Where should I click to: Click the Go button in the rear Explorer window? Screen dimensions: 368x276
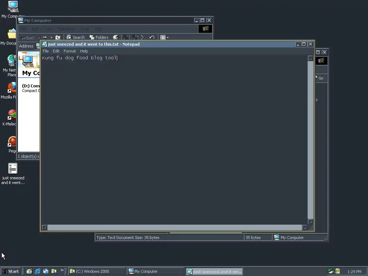[x=319, y=78]
